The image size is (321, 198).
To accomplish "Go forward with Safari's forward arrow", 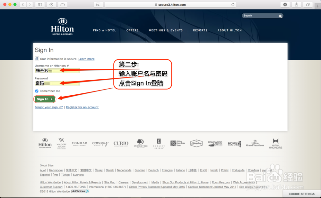I will (30, 4).
